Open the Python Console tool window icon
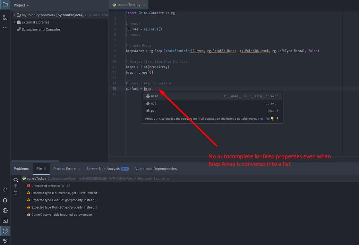Viewport: 359px width, 245px height. 5,190
